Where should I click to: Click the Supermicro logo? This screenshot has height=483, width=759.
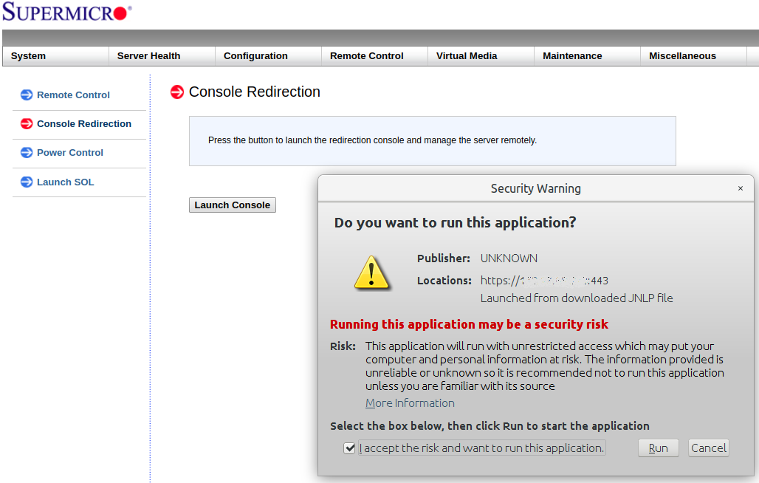(x=66, y=13)
